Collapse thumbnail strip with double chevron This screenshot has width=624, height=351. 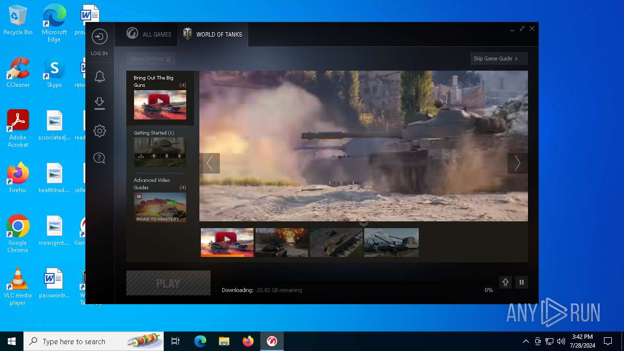pyautogui.click(x=364, y=224)
